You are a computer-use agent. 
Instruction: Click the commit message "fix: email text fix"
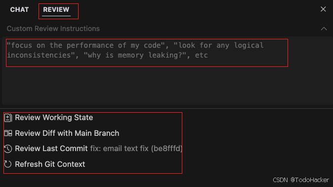[x=119, y=149]
